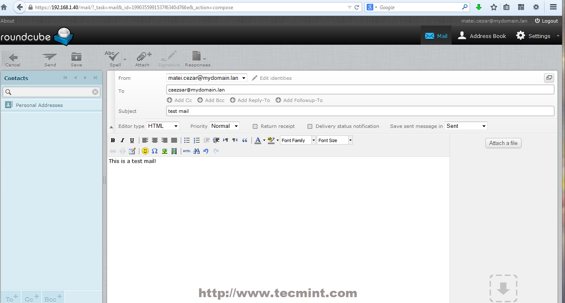The height and width of the screenshot is (303, 565).
Task: Insert a numbered list
Action: (197, 140)
